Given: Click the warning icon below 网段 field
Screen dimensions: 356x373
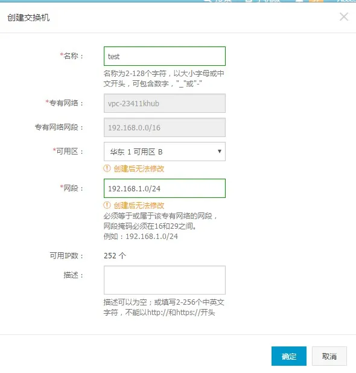Looking at the screenshot, I should [x=107, y=205].
